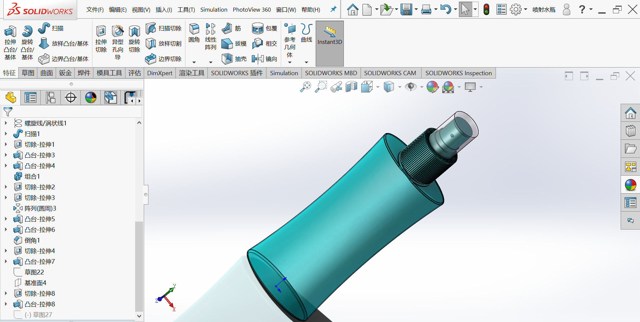Click the Wrap 包覆 tool
Viewport: 640px width, 322px height.
coord(265,28)
